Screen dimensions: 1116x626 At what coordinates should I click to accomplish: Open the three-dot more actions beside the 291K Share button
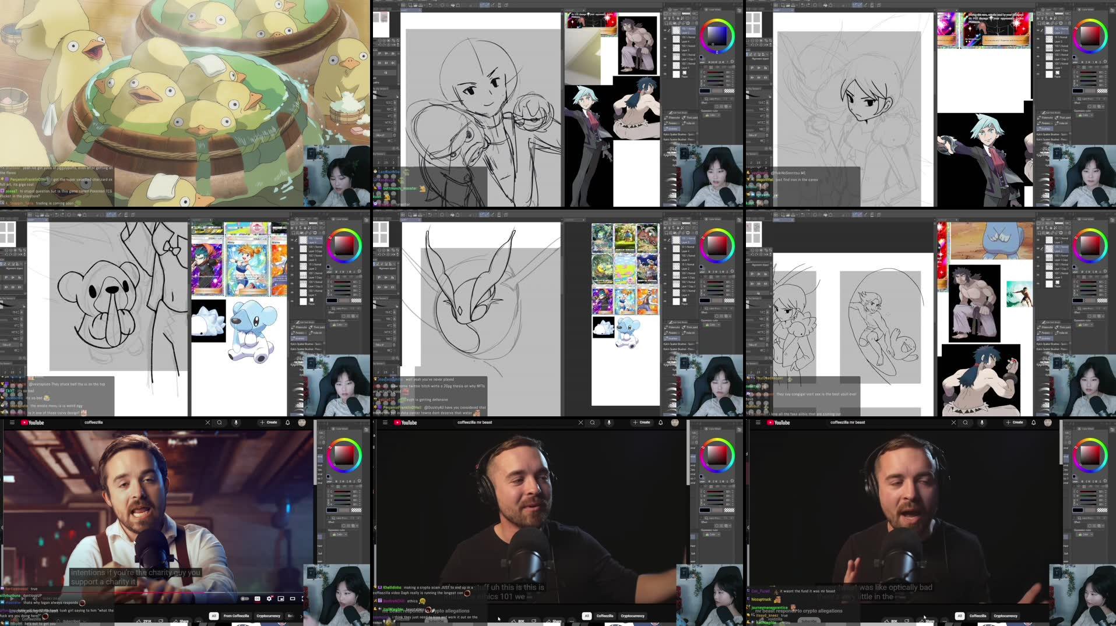(199, 621)
